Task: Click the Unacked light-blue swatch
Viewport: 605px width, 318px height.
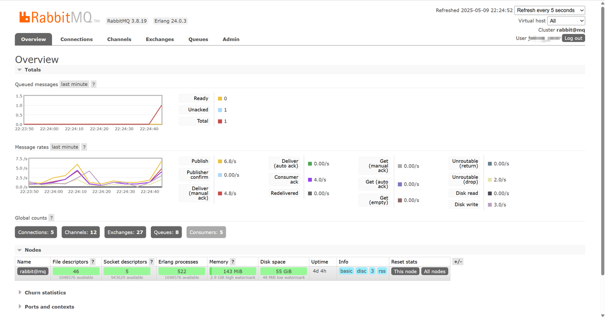Action: coord(220,110)
